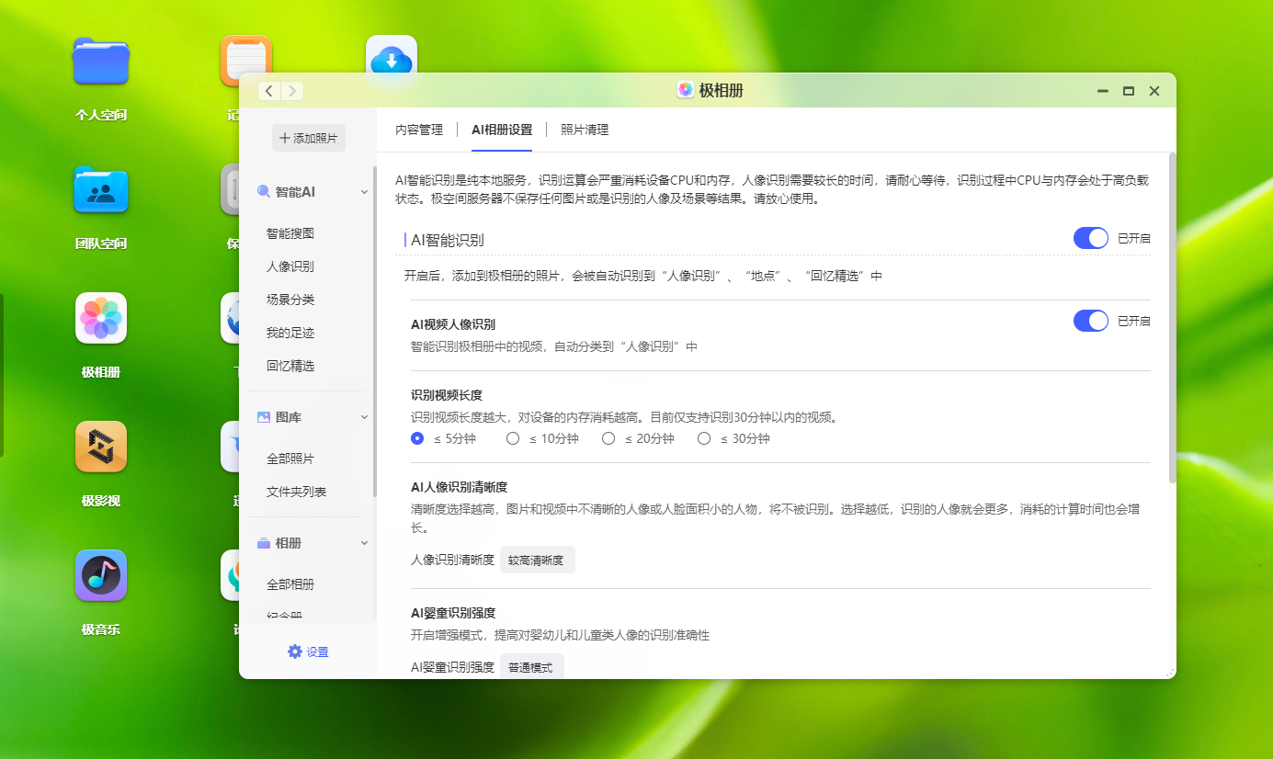Click the back navigation arrow in title bar
1273x759 pixels.
pyautogui.click(x=269, y=90)
